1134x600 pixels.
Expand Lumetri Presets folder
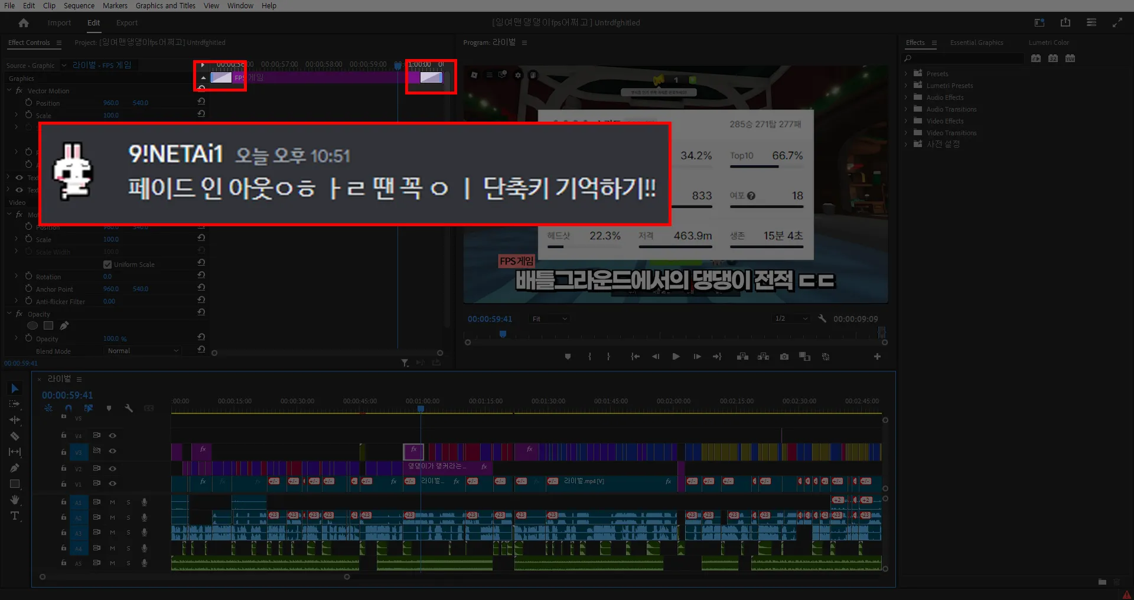(x=905, y=86)
